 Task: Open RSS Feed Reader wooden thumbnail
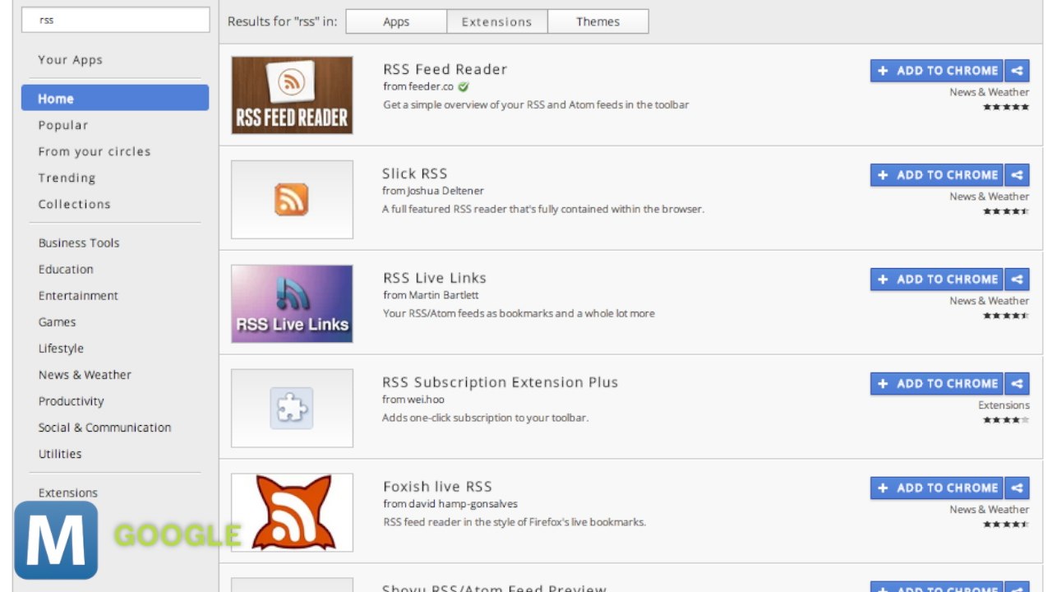tap(292, 95)
